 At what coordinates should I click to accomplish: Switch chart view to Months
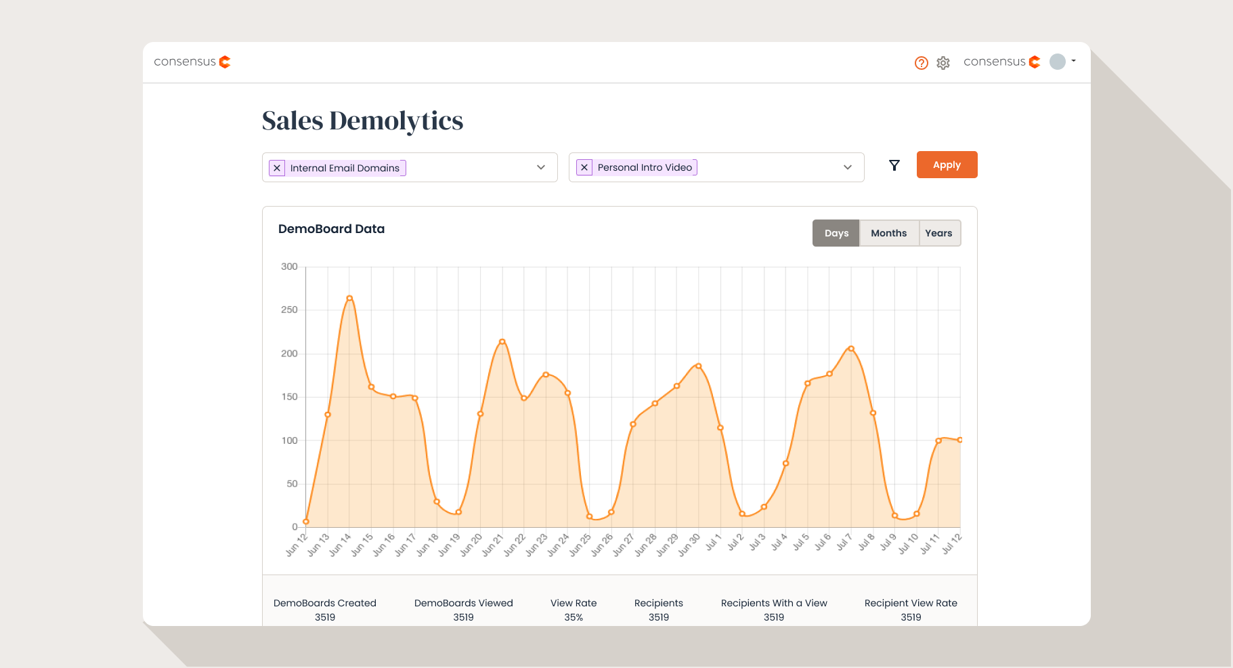coord(888,233)
